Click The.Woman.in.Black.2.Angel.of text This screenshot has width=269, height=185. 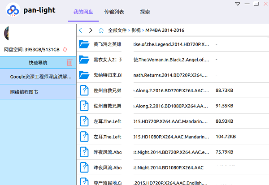point(171,60)
